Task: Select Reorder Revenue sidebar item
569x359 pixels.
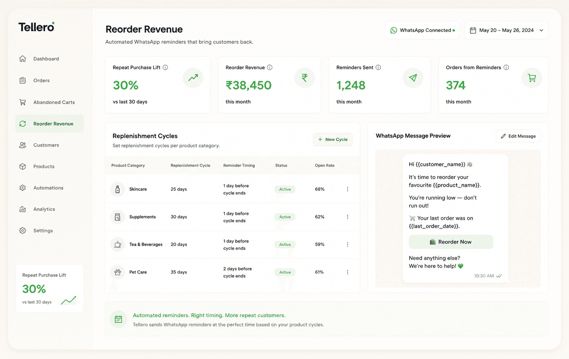Action: tap(49, 124)
